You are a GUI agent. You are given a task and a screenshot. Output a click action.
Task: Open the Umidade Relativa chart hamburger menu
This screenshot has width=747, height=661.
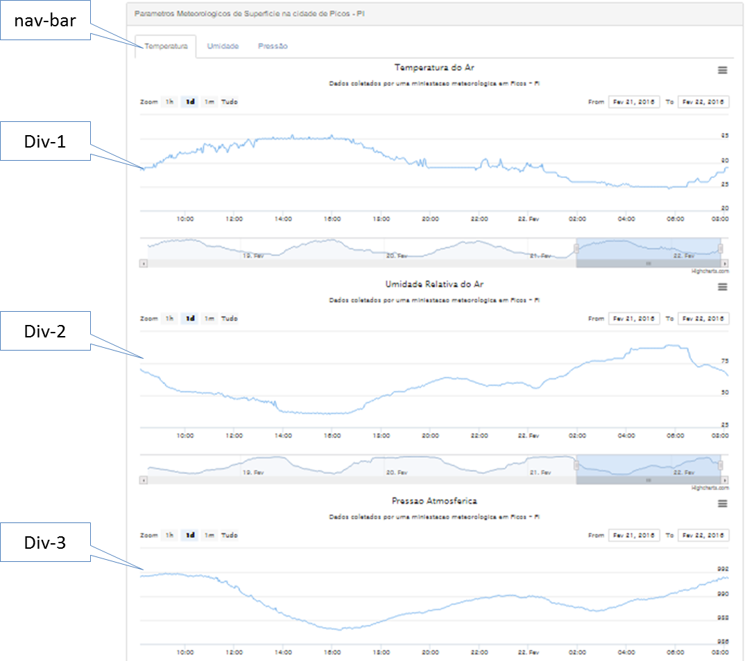pos(722,287)
